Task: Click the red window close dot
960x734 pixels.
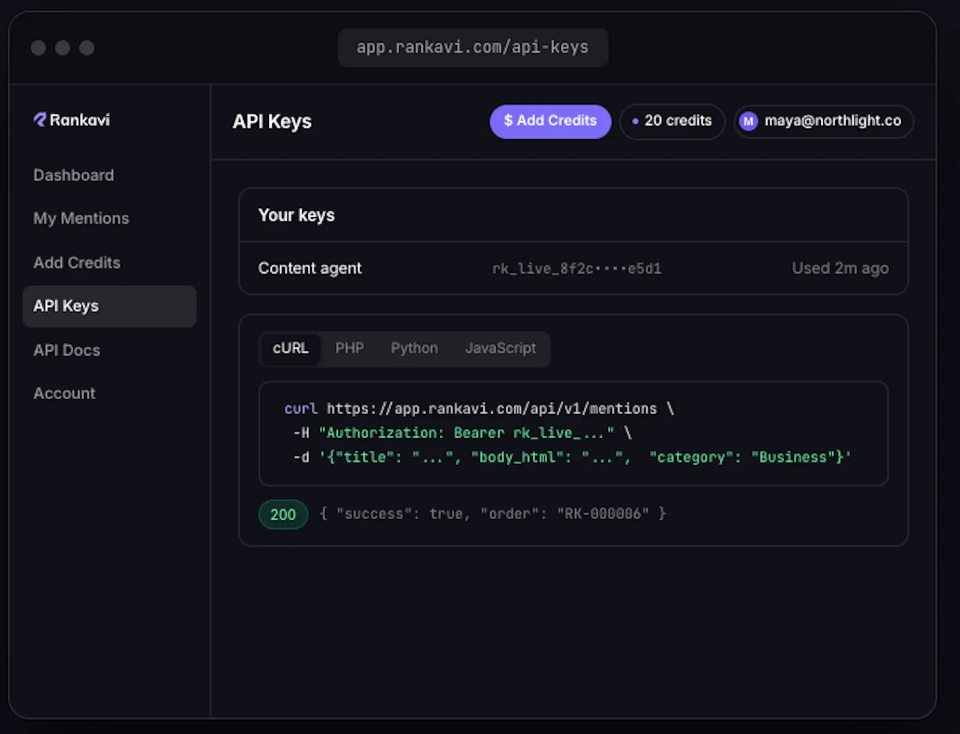Action: pyautogui.click(x=38, y=48)
